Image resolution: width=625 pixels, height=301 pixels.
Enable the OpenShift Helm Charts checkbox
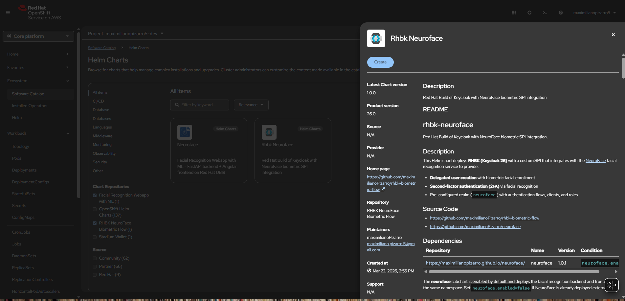click(x=95, y=209)
